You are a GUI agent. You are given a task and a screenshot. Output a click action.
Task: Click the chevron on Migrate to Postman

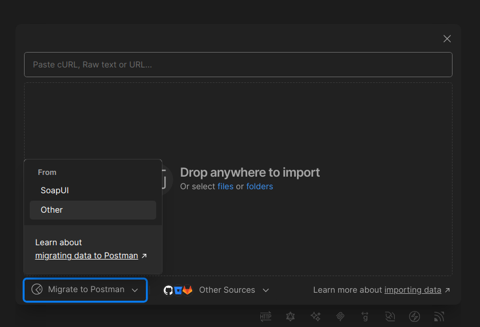pos(134,290)
